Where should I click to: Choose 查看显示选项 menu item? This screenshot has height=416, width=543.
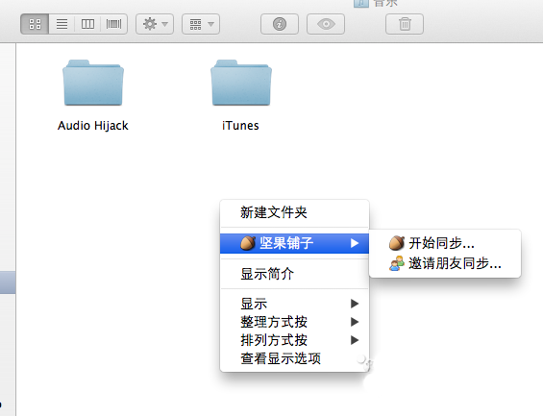[x=294, y=358]
